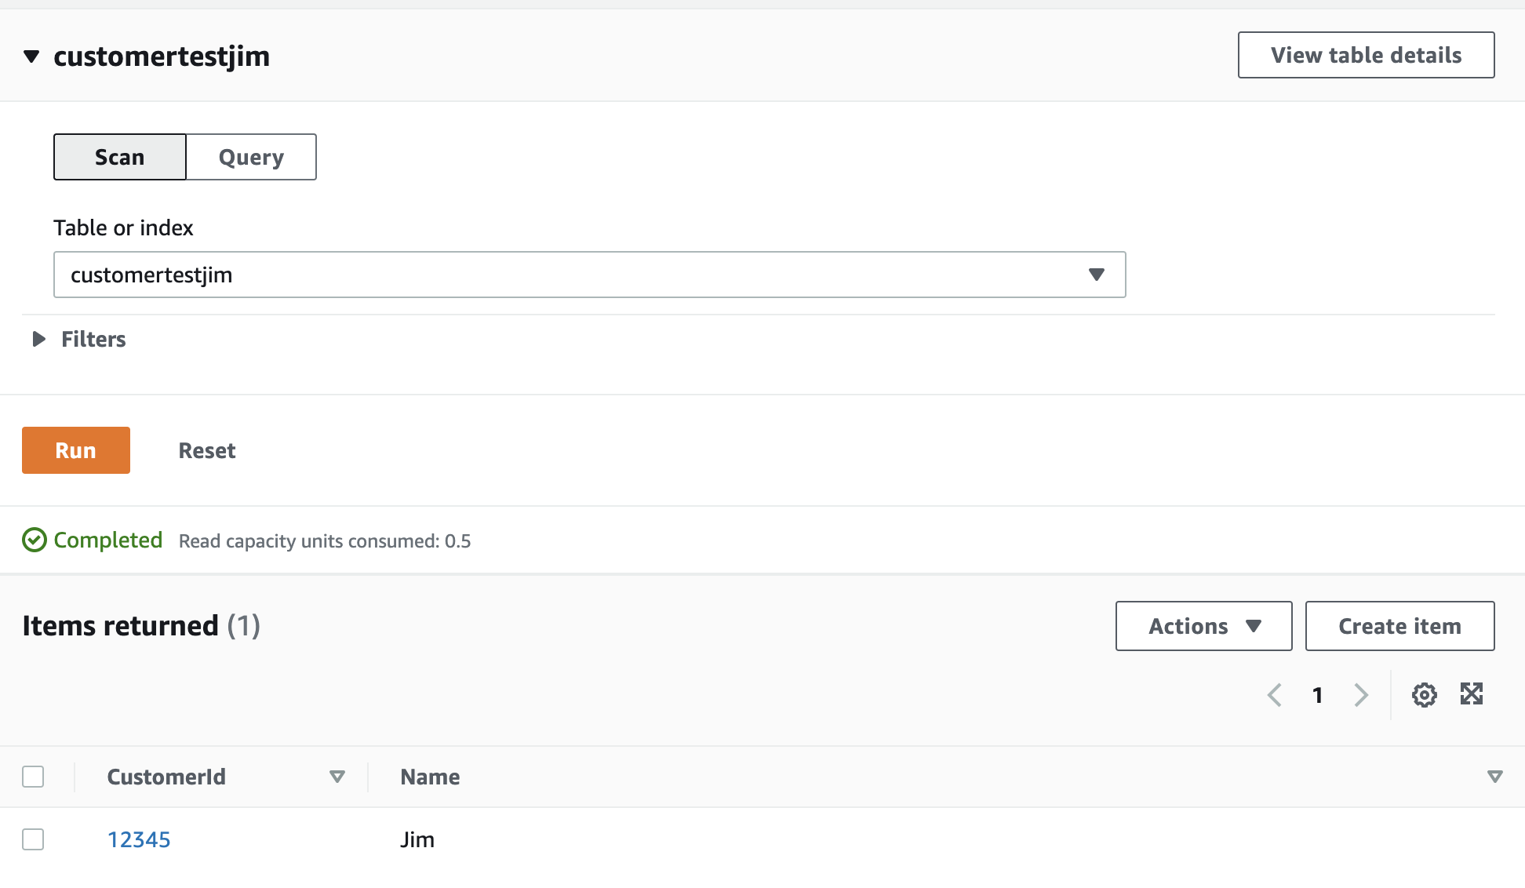Screen dimensions: 1525x888
Task: Collapse the customertestjim section triangle
Action: [31, 56]
